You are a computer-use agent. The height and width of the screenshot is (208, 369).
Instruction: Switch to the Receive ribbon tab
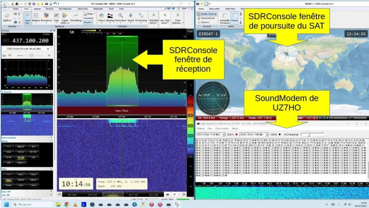tap(49, 9)
